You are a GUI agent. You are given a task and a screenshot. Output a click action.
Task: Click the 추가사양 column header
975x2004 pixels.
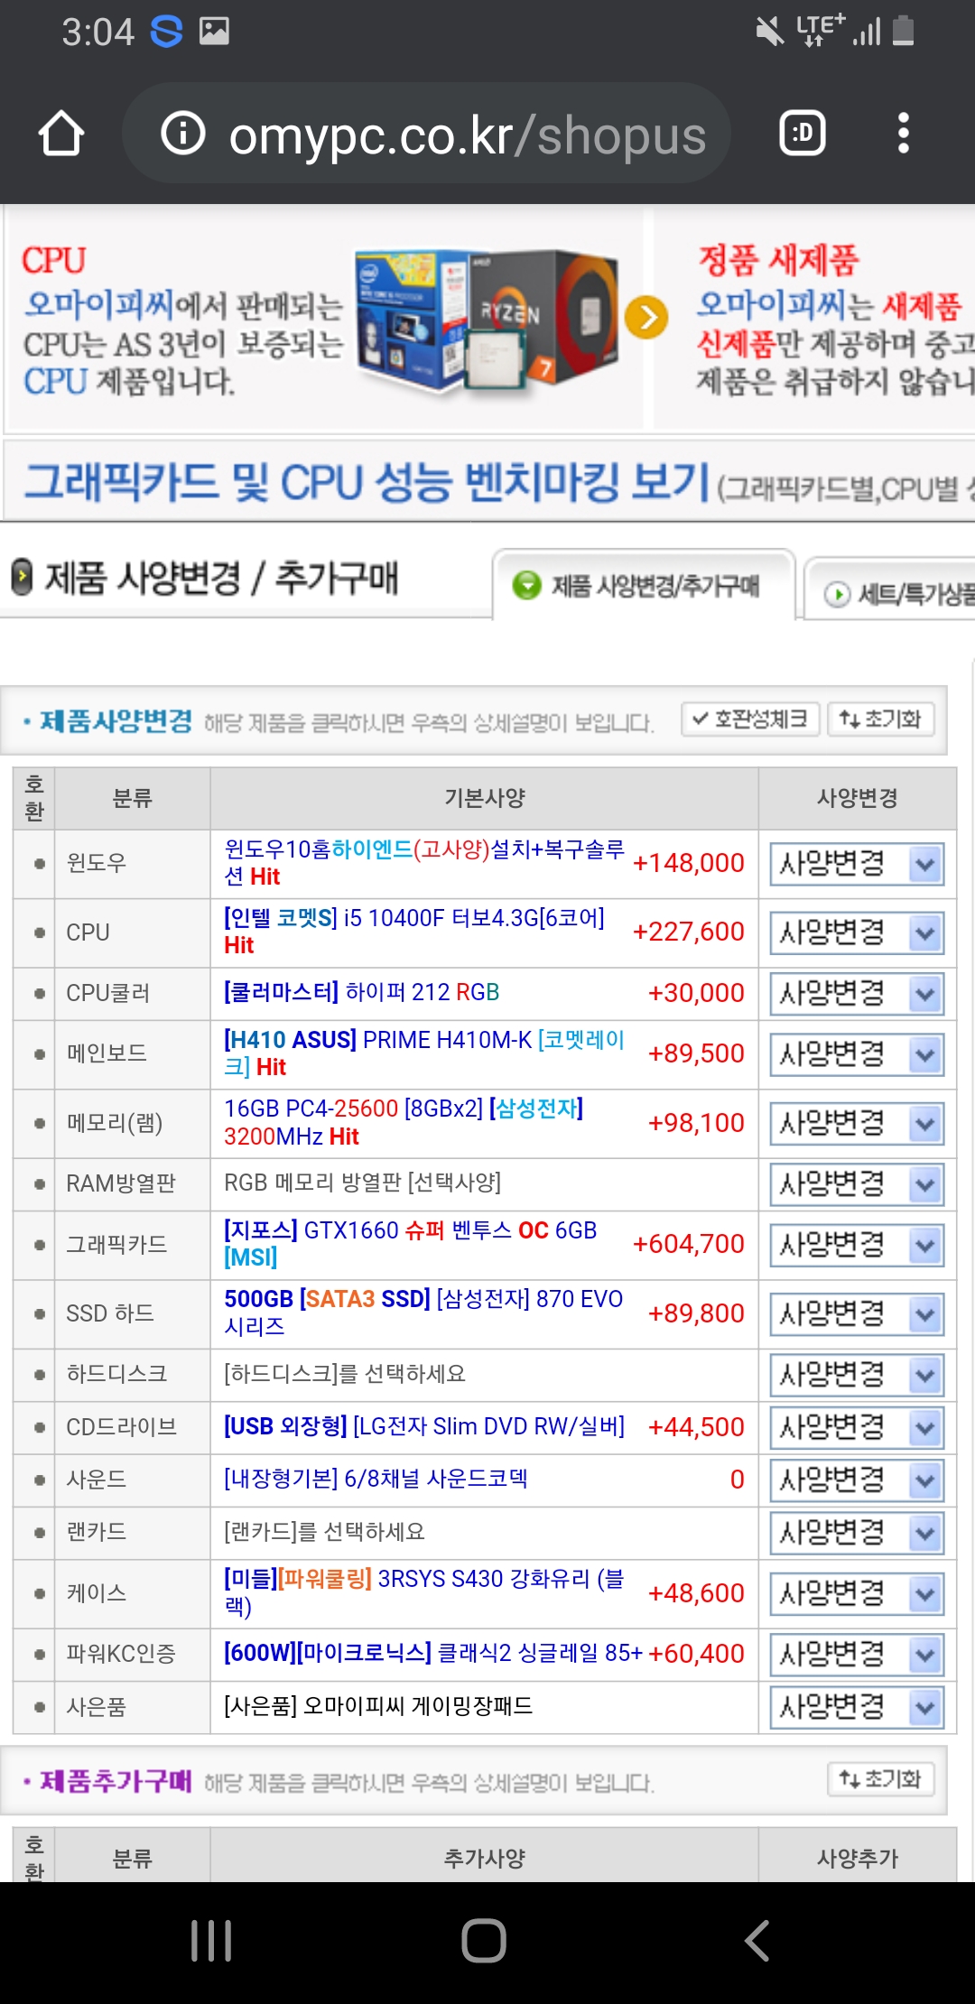pyautogui.click(x=485, y=1858)
